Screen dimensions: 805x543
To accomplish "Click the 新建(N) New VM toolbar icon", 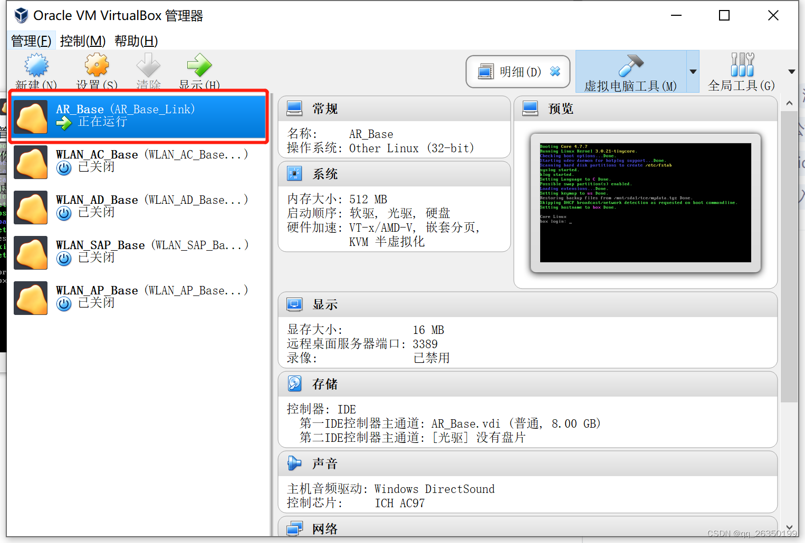I will point(36,65).
